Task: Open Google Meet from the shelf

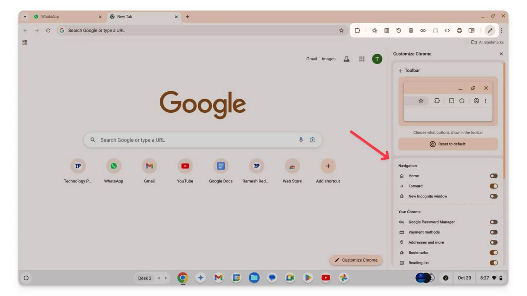Action: tap(290, 278)
